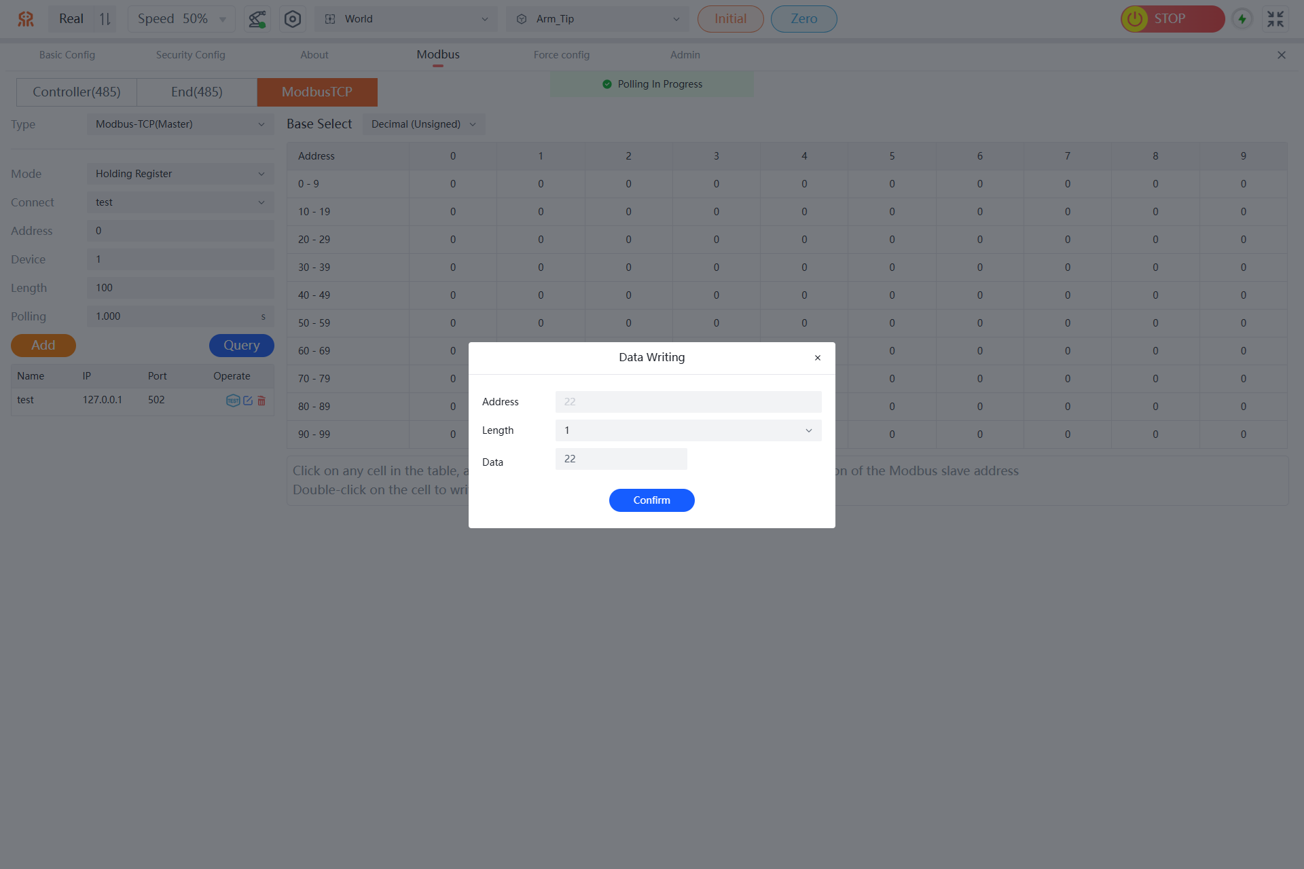Click the robot arm status icon

[x=257, y=19]
